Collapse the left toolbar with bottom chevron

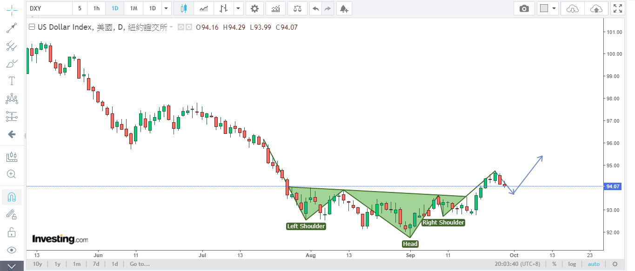[12, 266]
